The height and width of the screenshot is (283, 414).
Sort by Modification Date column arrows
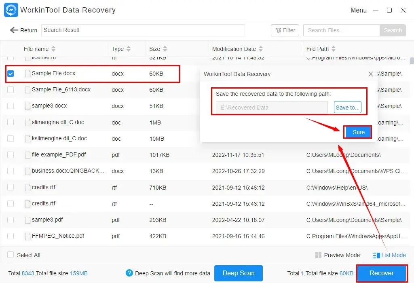point(261,49)
